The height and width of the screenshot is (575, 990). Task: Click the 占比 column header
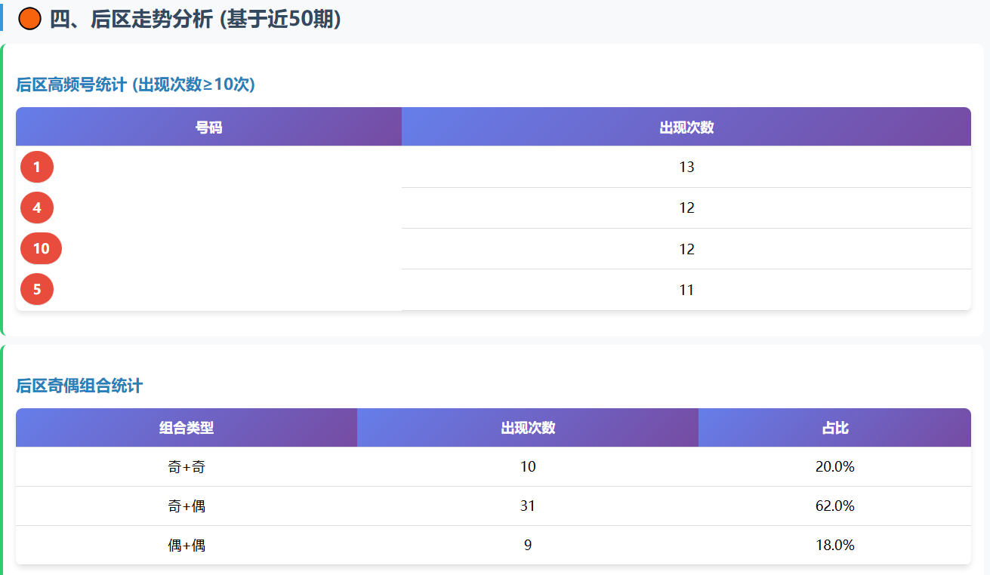(x=834, y=428)
